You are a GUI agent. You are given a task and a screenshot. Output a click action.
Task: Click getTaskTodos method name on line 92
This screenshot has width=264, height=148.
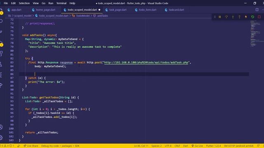tap(49, 97)
